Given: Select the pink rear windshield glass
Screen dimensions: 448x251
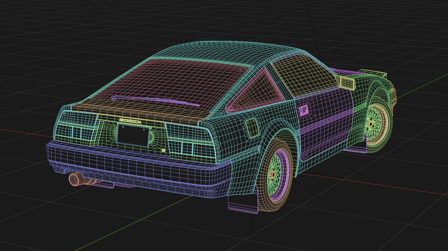Looking at the screenshot, I should coord(177,83).
